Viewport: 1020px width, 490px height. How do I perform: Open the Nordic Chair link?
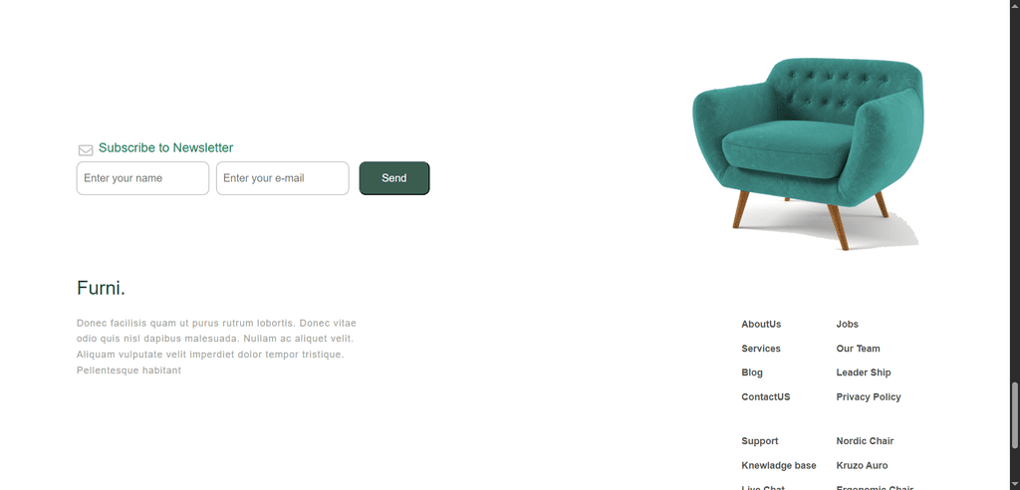865,441
